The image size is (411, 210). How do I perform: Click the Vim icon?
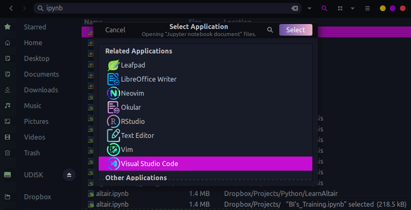(114, 150)
